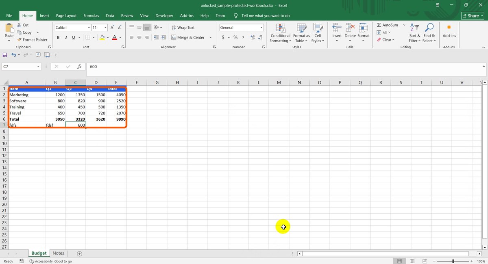Apply Accounting Number Format dollar sign

(223, 37)
